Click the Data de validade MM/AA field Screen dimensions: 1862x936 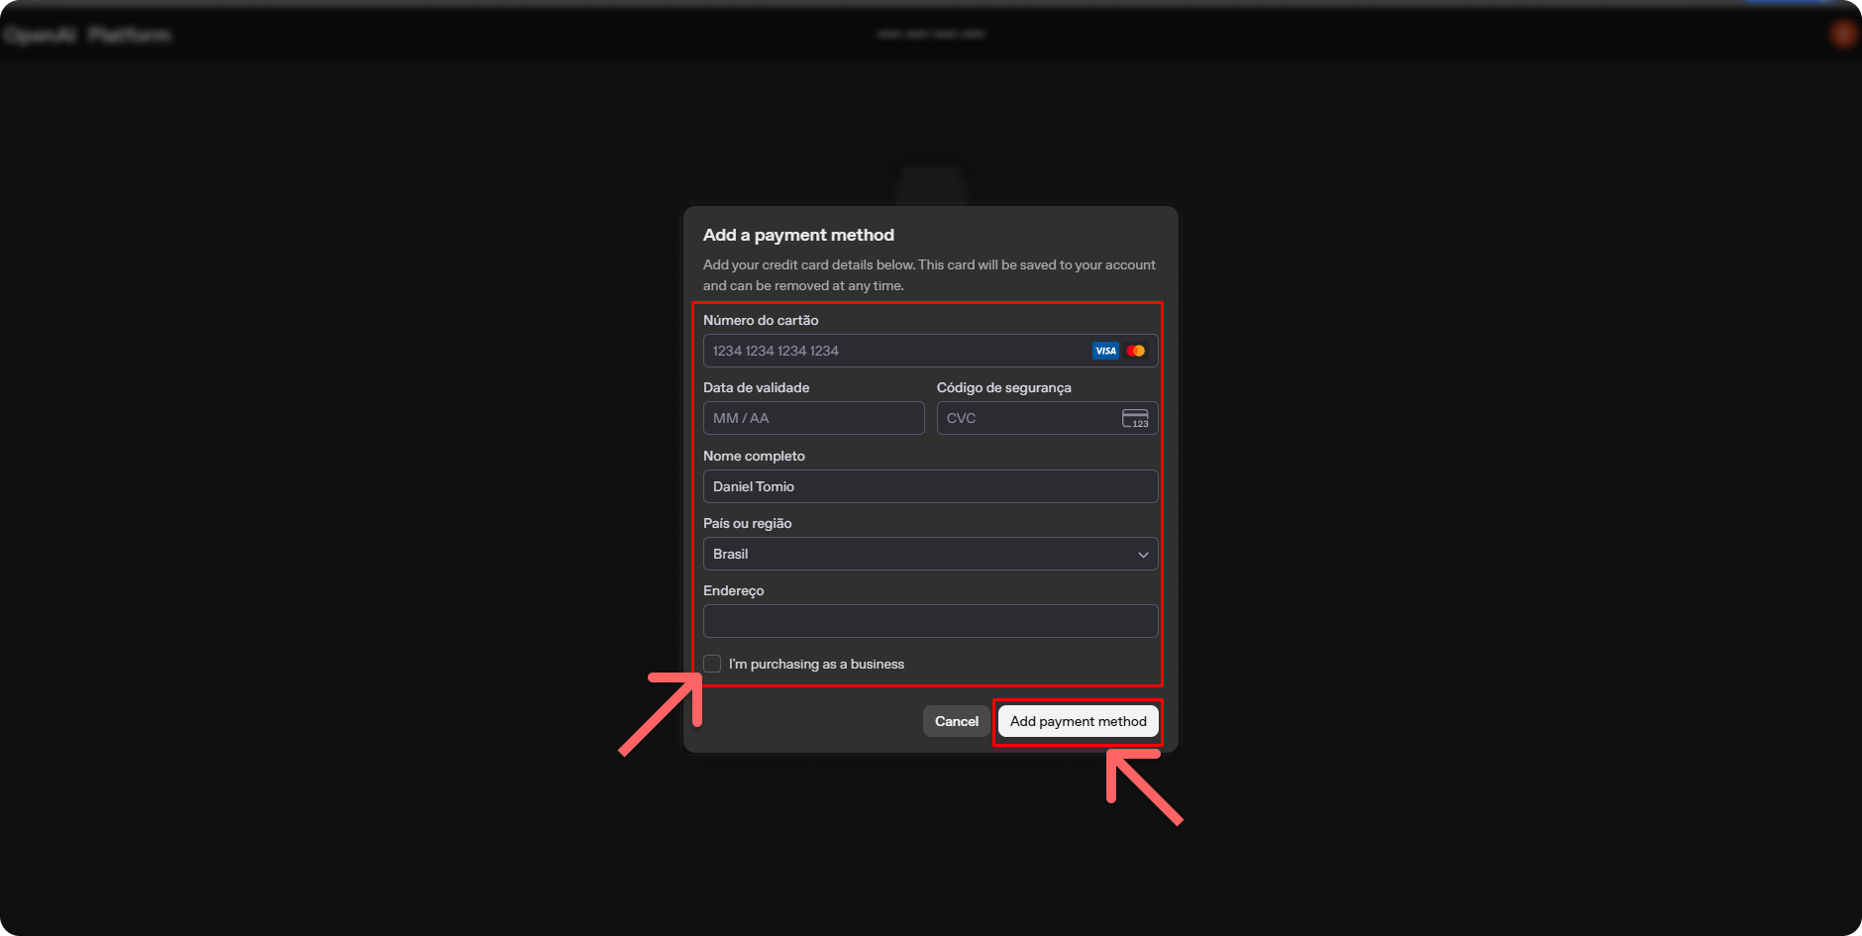click(813, 418)
